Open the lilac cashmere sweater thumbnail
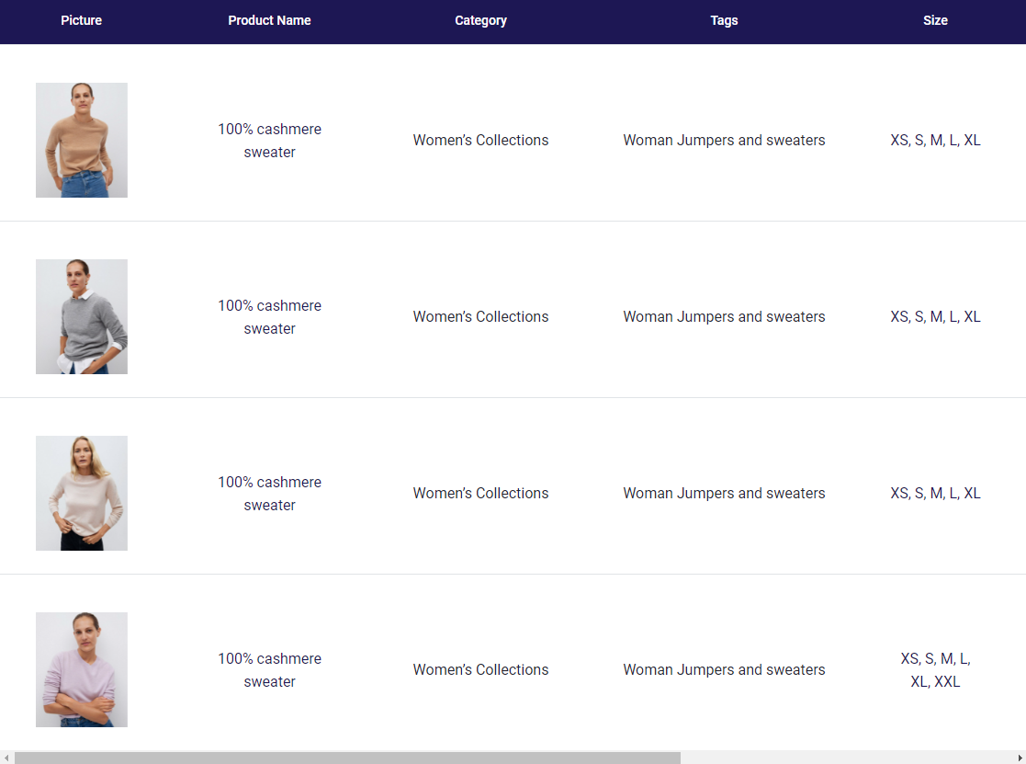Viewport: 1026px width, 764px height. (82, 669)
